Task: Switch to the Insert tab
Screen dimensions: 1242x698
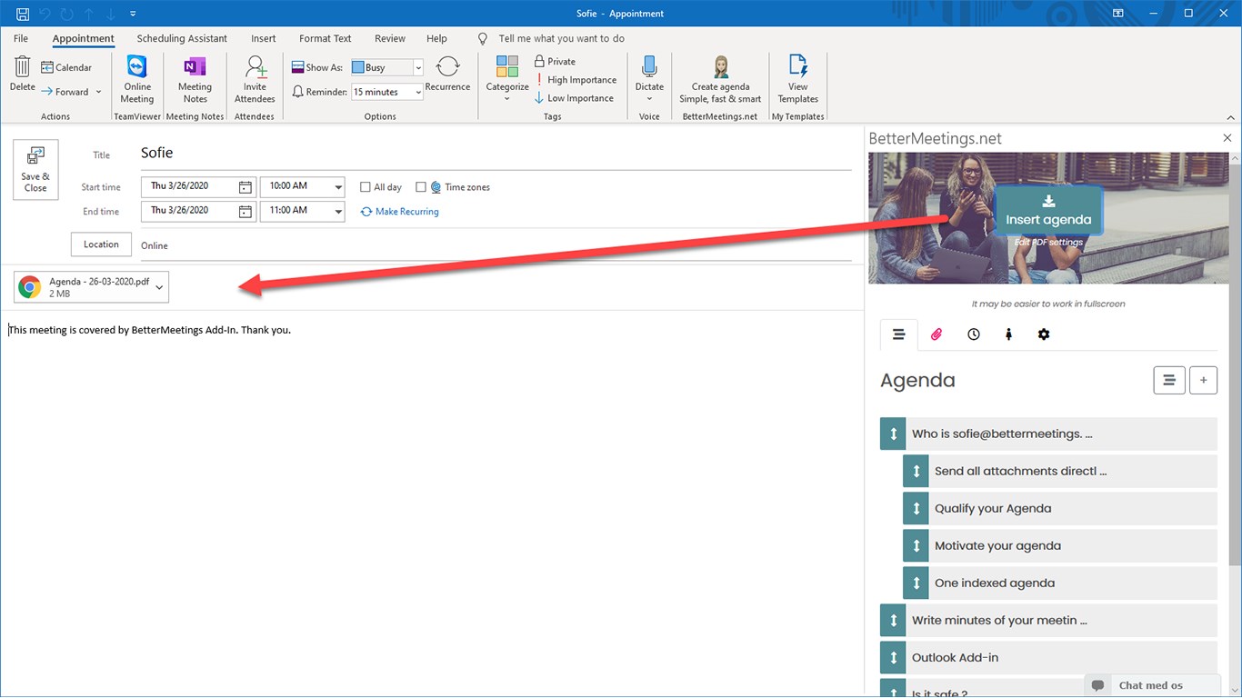Action: 264,39
